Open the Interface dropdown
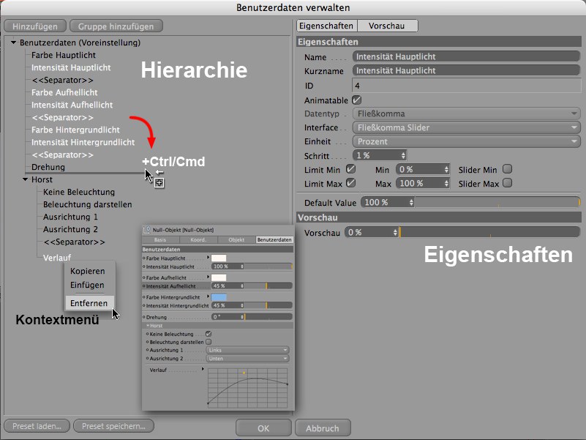 [x=466, y=127]
